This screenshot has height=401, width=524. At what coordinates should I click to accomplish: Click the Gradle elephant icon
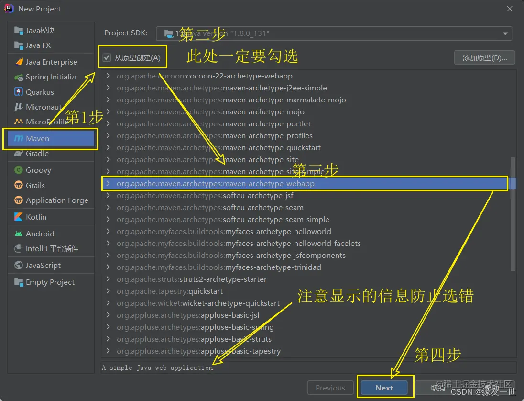(x=18, y=154)
